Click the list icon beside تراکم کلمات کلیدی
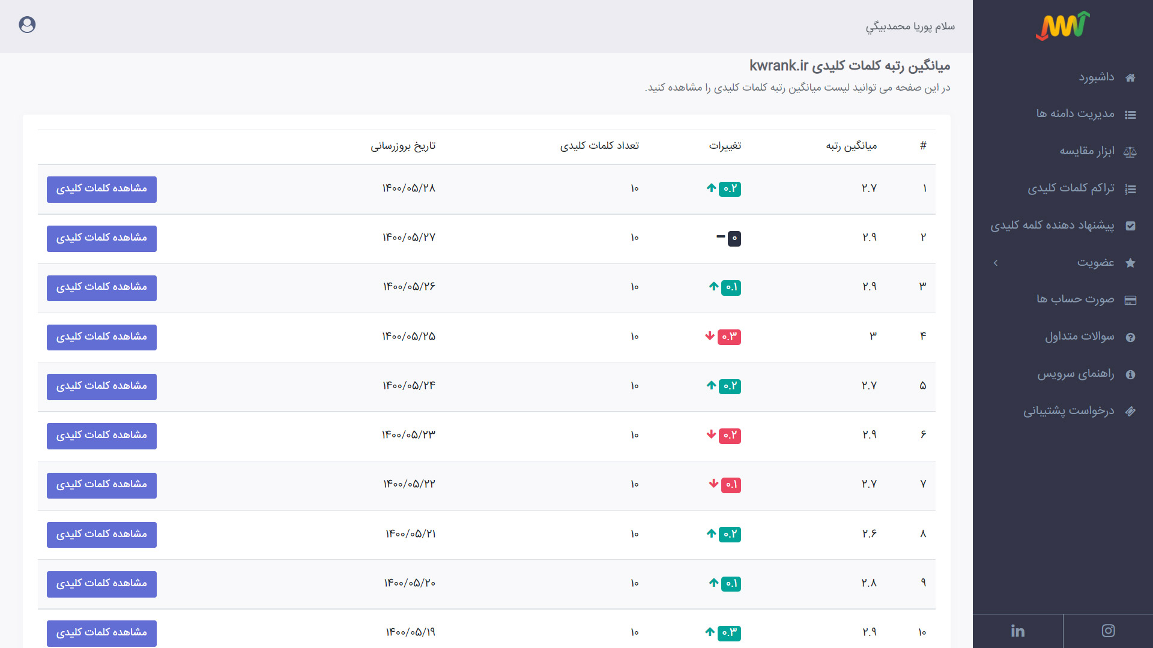1153x648 pixels. click(x=1130, y=189)
